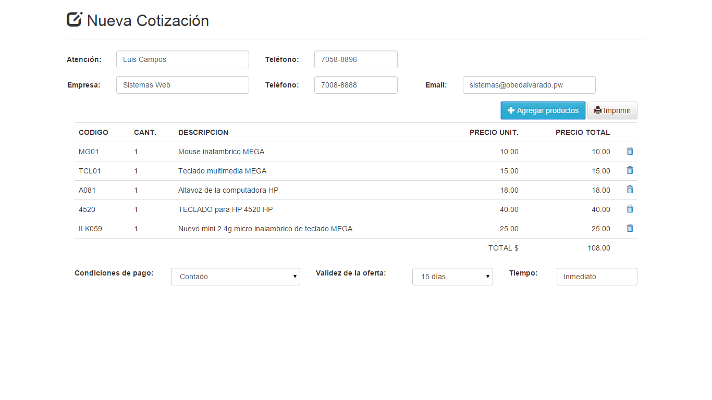Screen dimensions: 712x400
Task: Open the Condiciones de pago dropdown
Action: (235, 277)
